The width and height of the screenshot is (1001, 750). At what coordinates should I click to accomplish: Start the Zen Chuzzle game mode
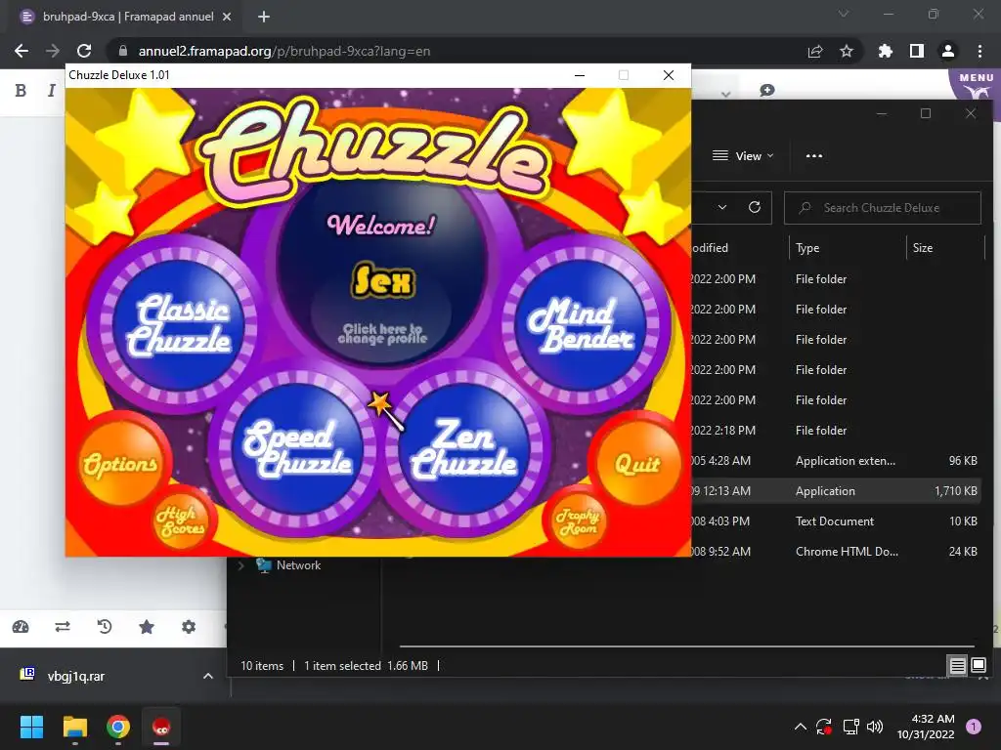[464, 448]
